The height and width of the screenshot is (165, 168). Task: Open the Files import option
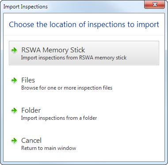tap(28, 80)
